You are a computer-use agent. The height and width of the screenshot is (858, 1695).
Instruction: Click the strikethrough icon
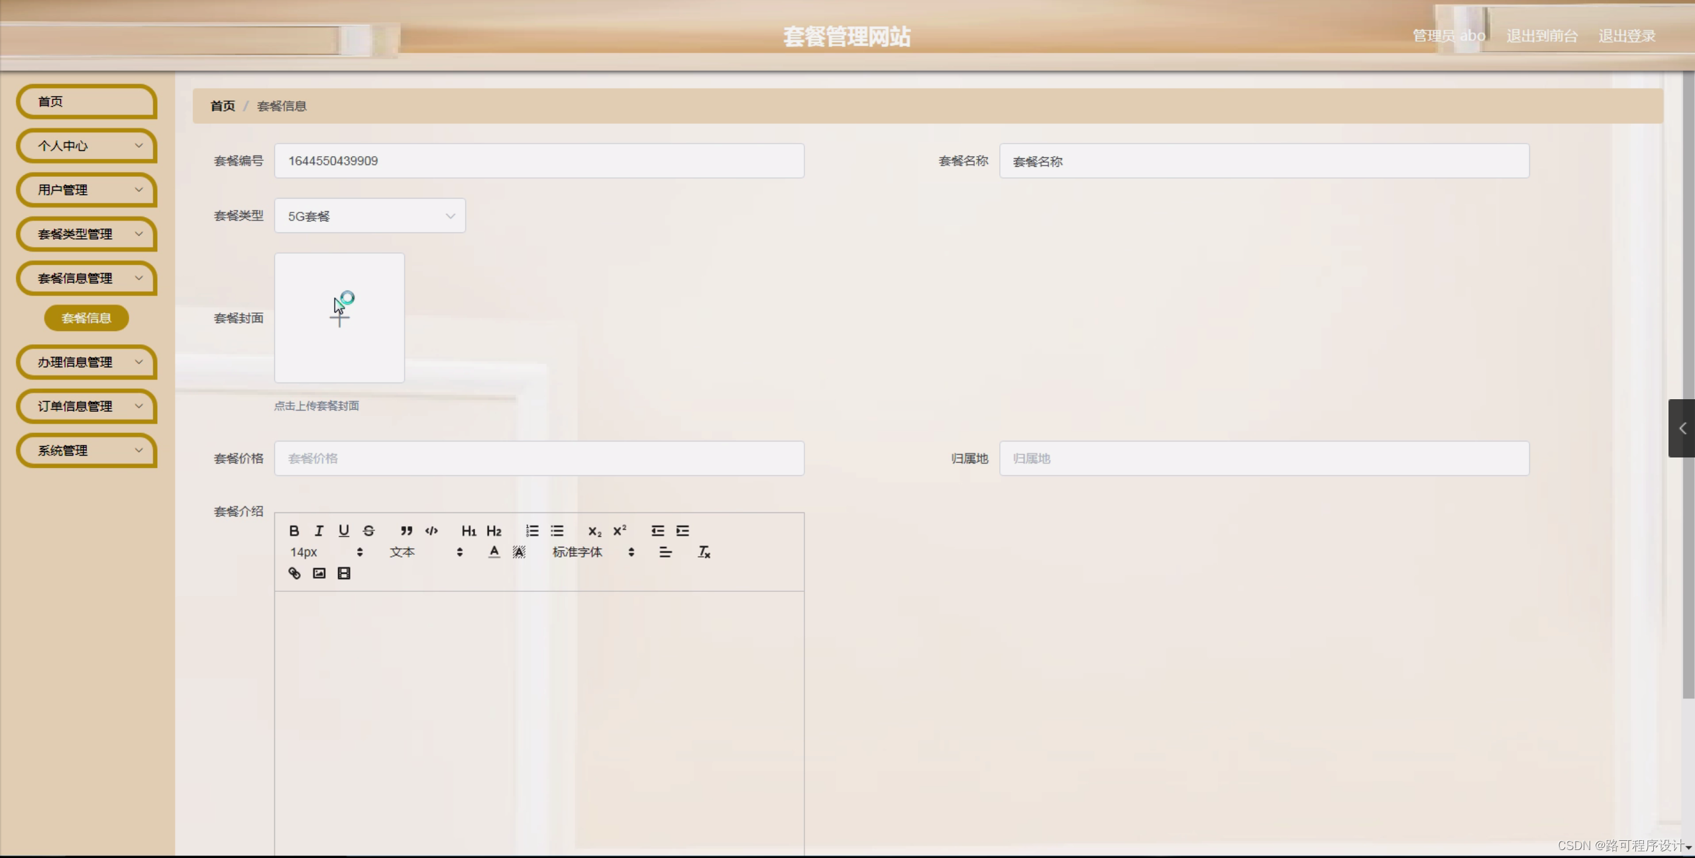coord(369,531)
